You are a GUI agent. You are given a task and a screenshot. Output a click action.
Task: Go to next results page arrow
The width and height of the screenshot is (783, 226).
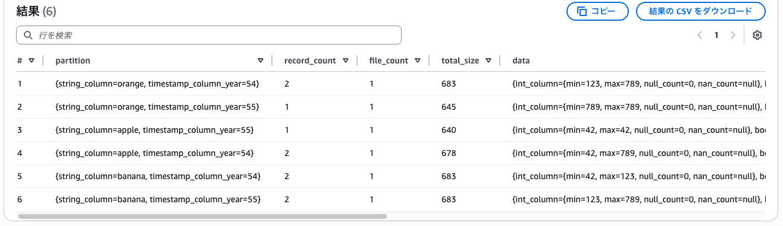(x=733, y=35)
